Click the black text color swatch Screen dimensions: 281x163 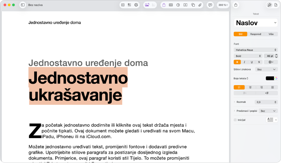270,78
